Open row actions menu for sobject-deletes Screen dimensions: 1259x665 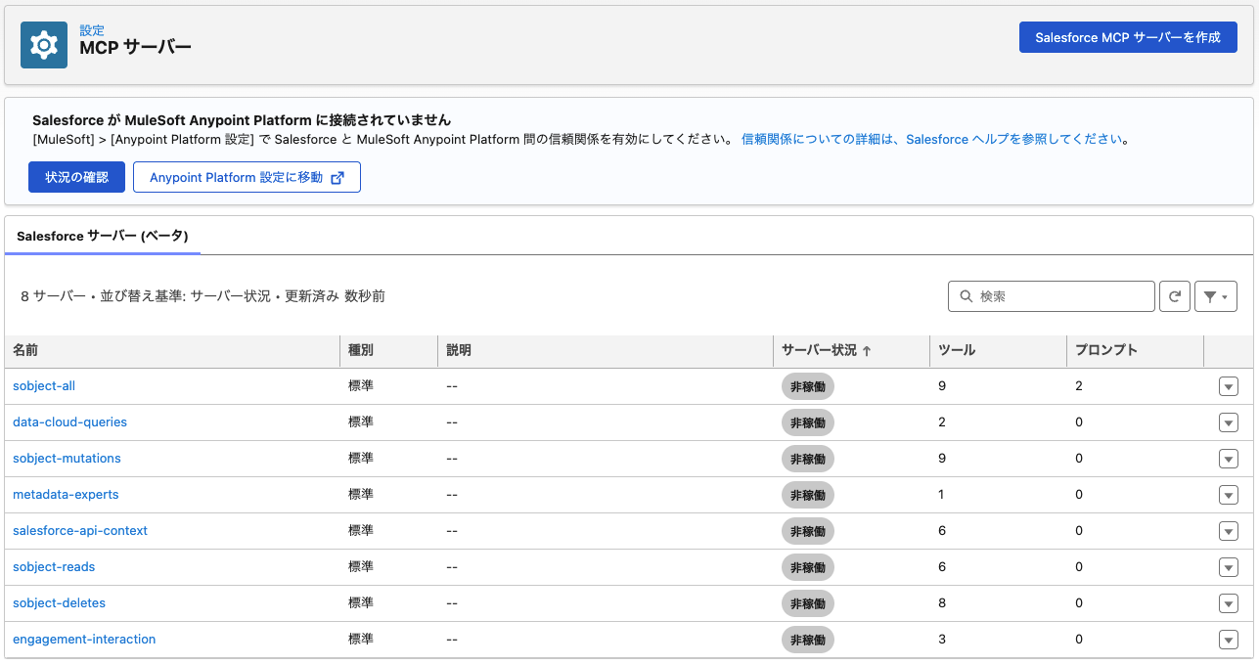(x=1229, y=603)
